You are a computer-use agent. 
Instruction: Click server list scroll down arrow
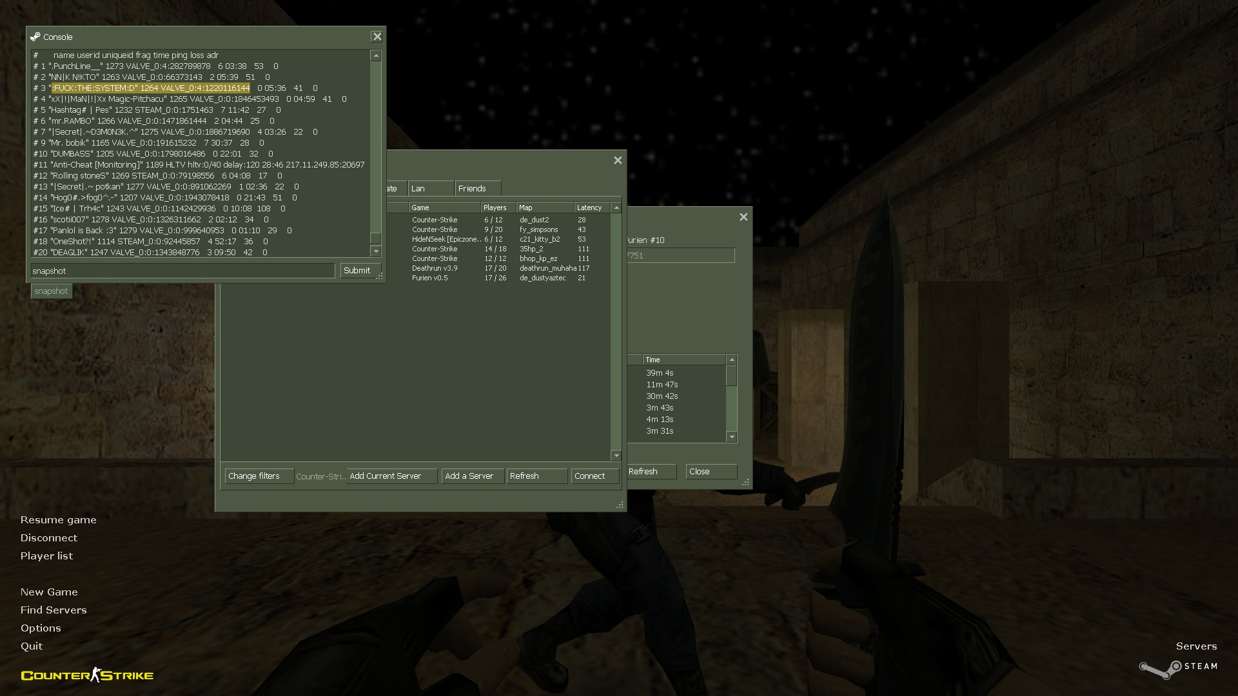[x=616, y=456]
